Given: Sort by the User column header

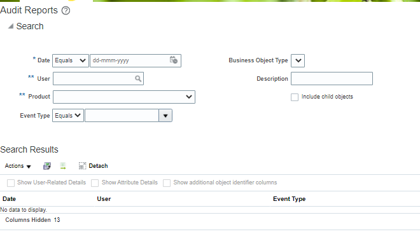Looking at the screenshot, I should (x=104, y=199).
